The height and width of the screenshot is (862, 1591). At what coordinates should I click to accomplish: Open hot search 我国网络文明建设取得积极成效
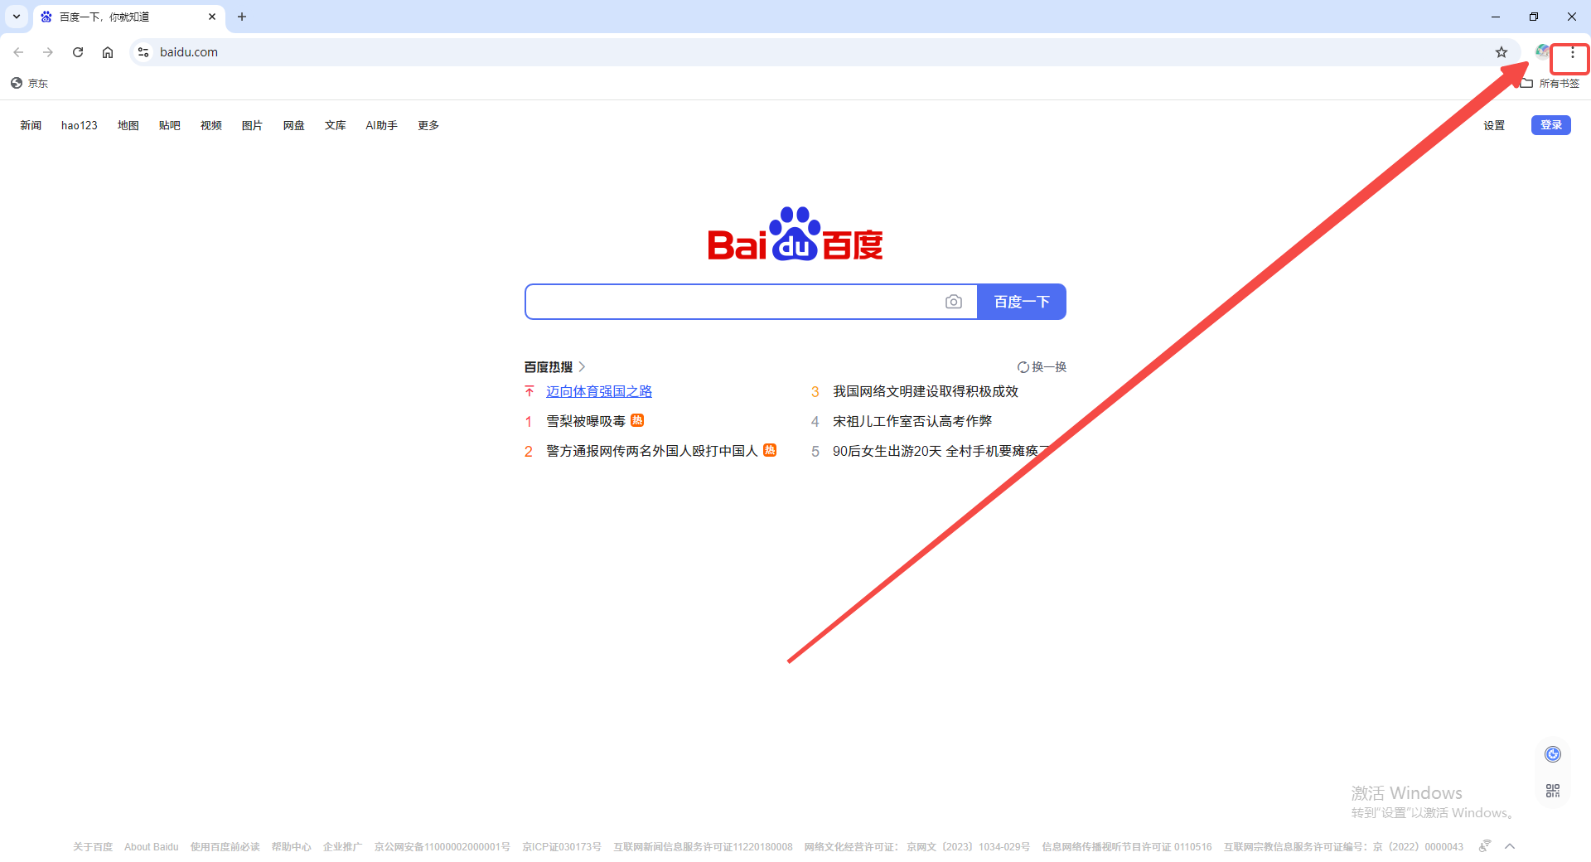click(x=926, y=391)
